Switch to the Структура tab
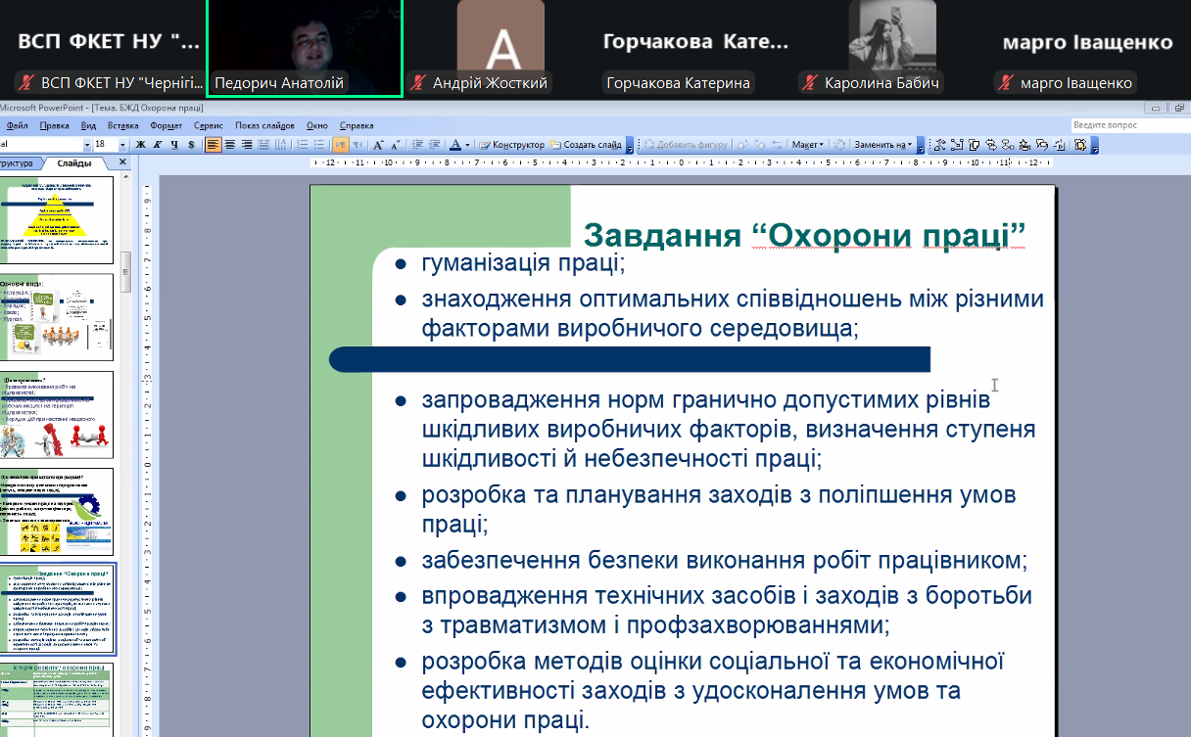Image resolution: width=1191 pixels, height=737 pixels. click(18, 163)
